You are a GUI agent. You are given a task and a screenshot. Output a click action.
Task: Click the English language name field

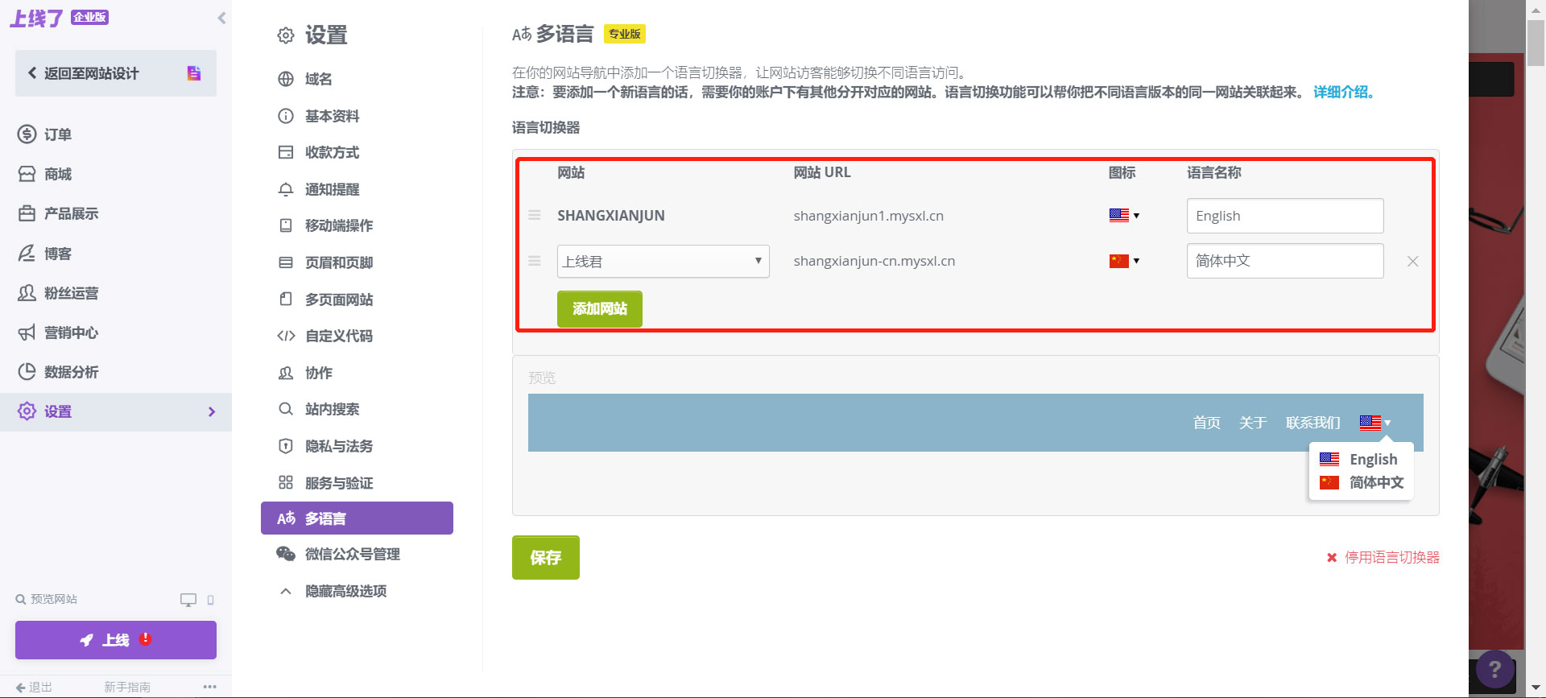[x=1285, y=216]
